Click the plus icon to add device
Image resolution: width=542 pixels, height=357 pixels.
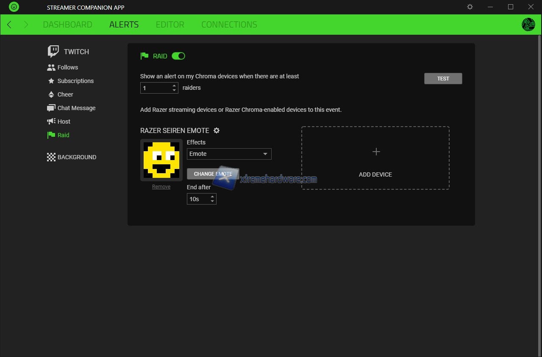(x=376, y=152)
